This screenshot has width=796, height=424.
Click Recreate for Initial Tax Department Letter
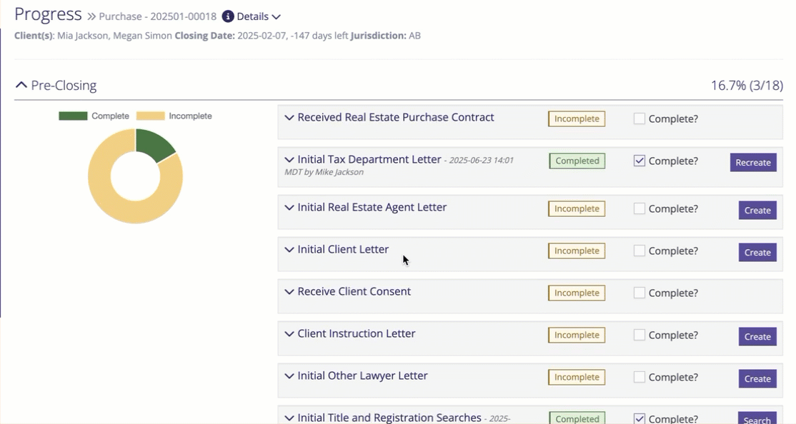(x=752, y=163)
